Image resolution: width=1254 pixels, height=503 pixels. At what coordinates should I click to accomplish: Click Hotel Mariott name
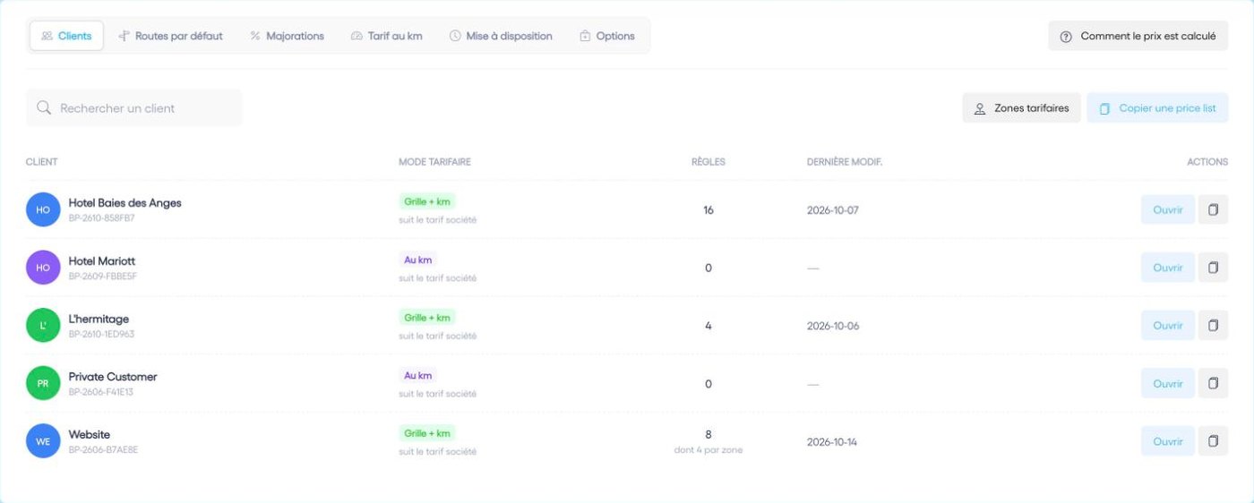(x=102, y=261)
